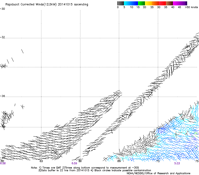Click the '>50 knots' legend label
Image resolution: width=199 pixels, height=175 pixels.
pyautogui.click(x=191, y=7)
